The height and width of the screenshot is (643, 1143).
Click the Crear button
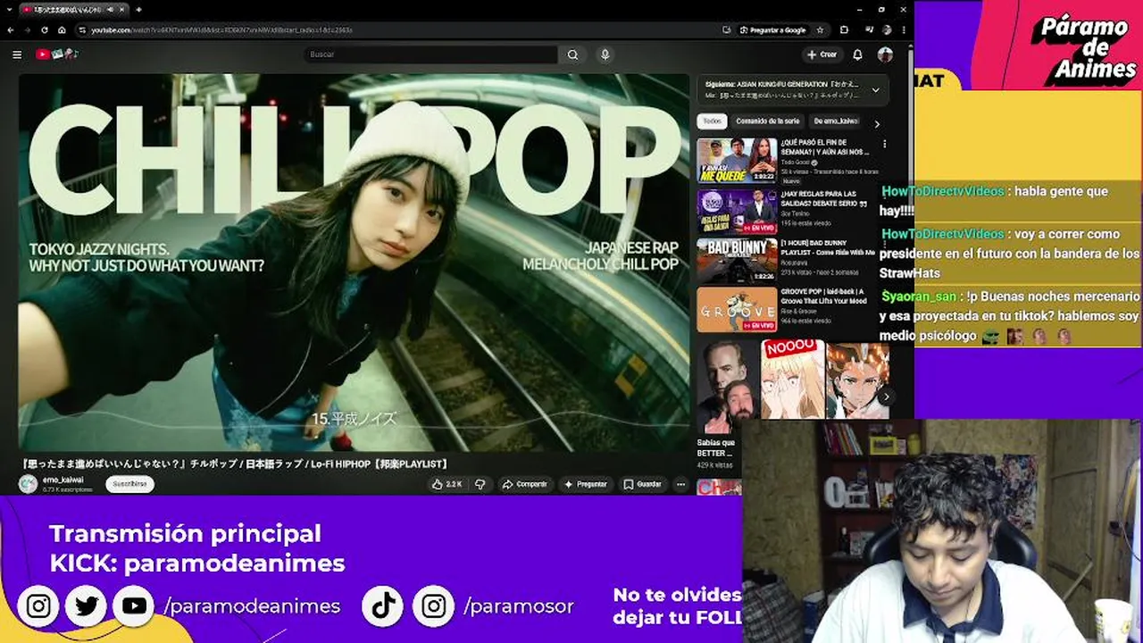[x=822, y=54]
